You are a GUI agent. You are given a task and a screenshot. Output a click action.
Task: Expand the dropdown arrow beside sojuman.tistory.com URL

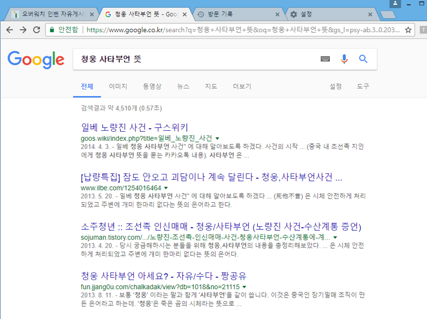(335, 237)
